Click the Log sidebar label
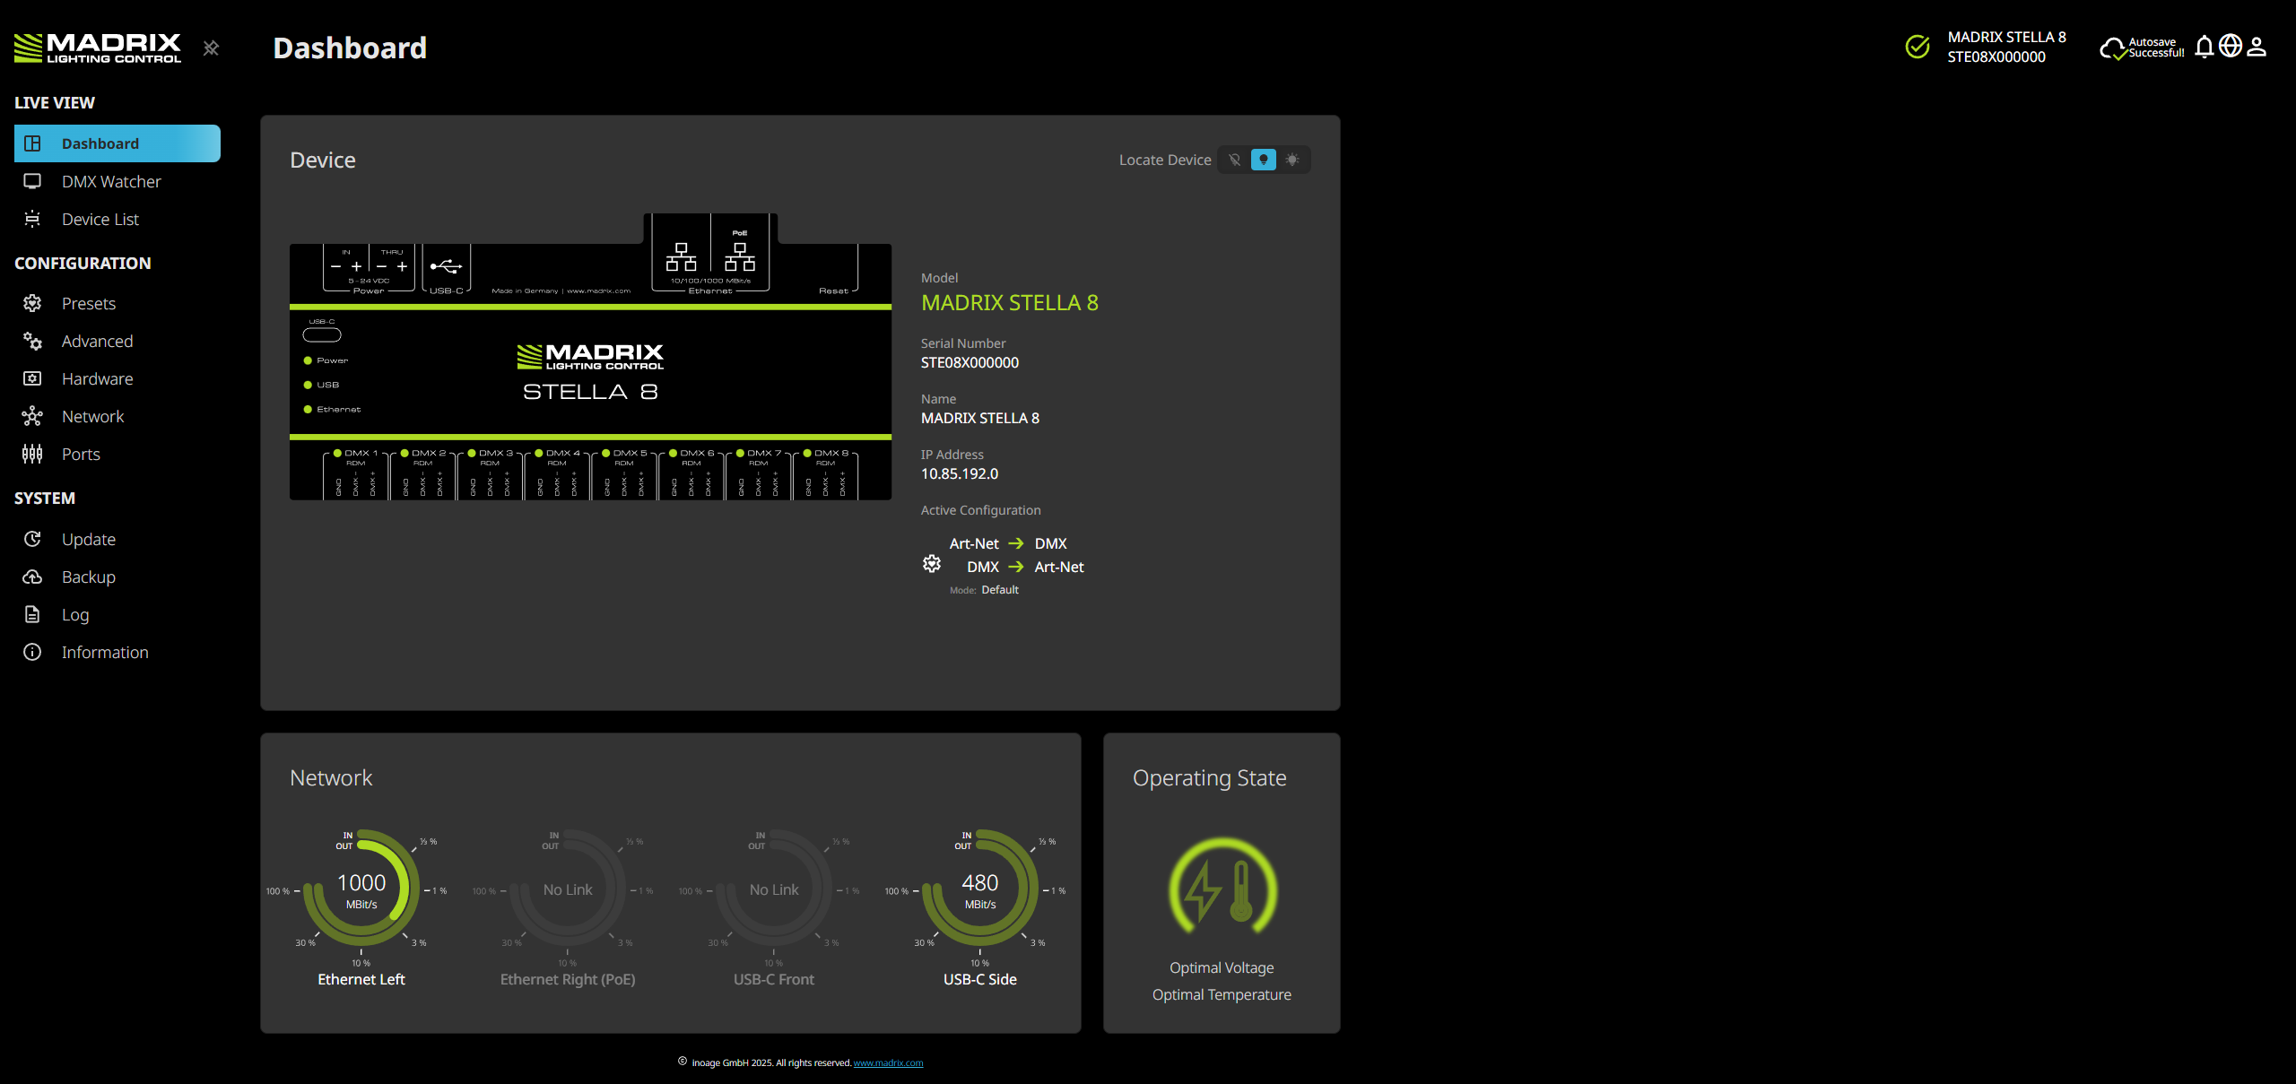 pyautogui.click(x=75, y=614)
